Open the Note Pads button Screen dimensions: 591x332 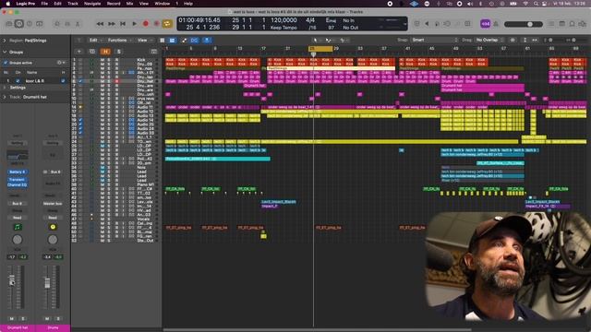[x=562, y=24]
